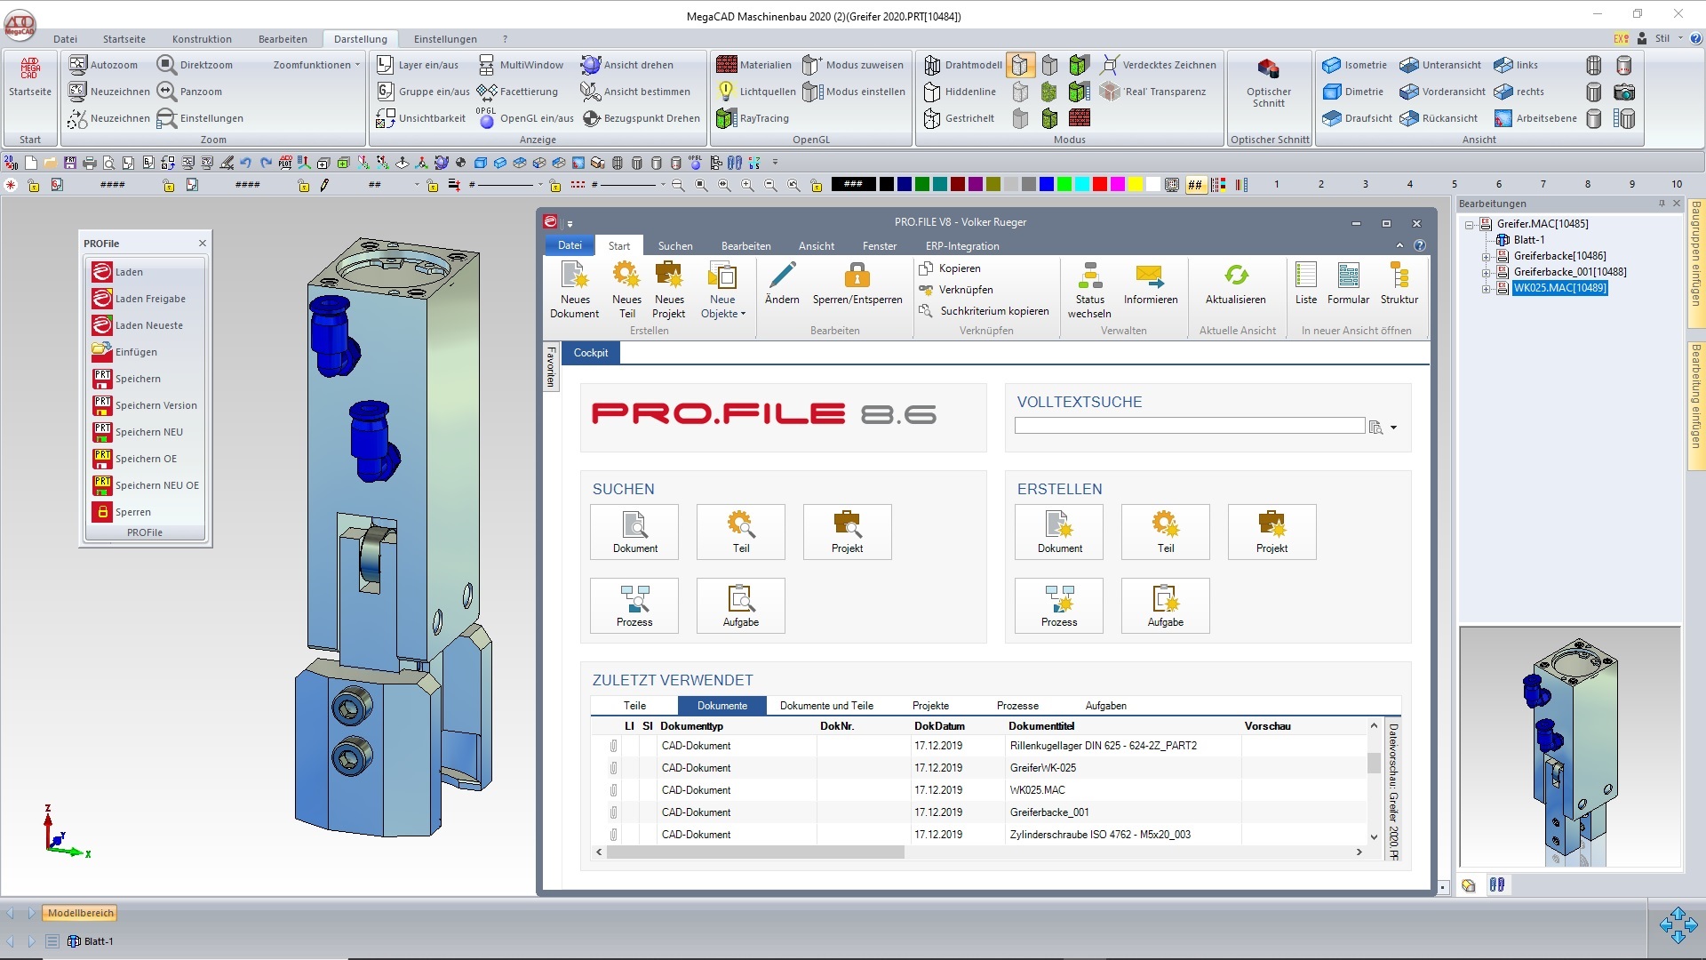Click the Volltextsuche input field

click(x=1189, y=427)
